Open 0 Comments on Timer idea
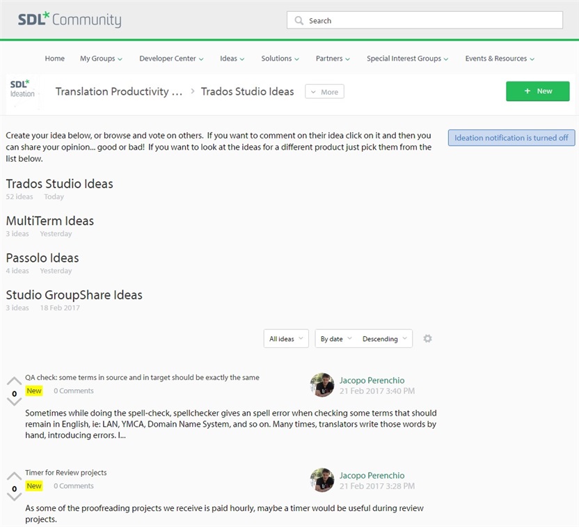The image size is (579, 527). point(74,486)
